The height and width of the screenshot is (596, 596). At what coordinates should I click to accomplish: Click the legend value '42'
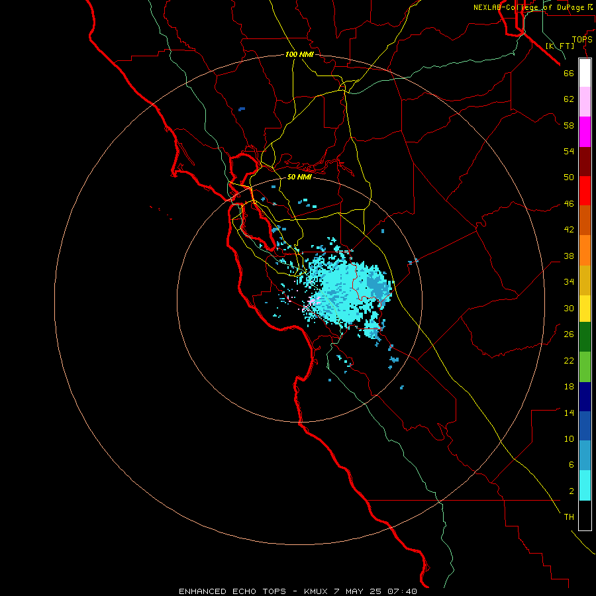[x=569, y=230]
